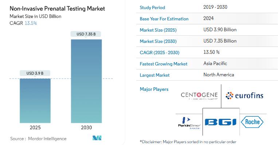Click the 13.5% CAGR value in chart

click(x=31, y=23)
